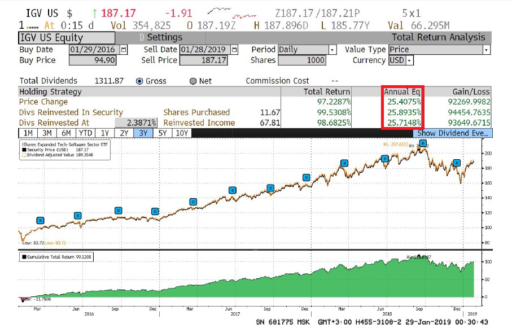
Task: Switch to the 10Y time range
Action: tap(182, 133)
